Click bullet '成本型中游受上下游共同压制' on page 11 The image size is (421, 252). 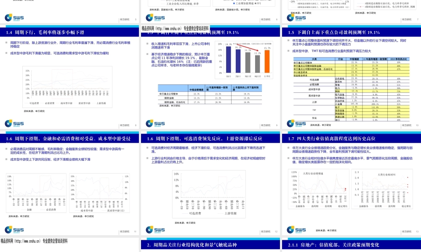[50, 159]
